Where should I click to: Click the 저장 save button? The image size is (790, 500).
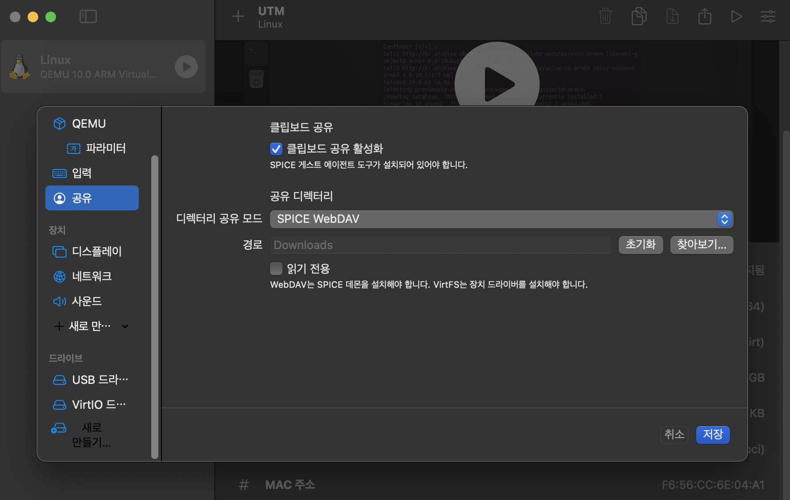click(x=713, y=435)
